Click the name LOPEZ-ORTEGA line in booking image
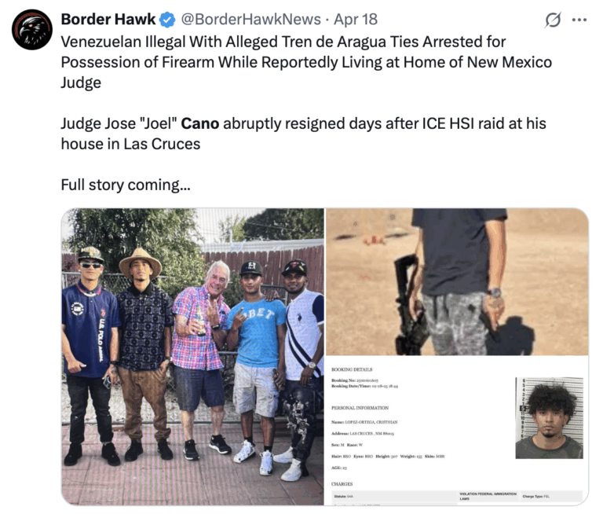The height and width of the screenshot is (514, 603). pos(364,422)
